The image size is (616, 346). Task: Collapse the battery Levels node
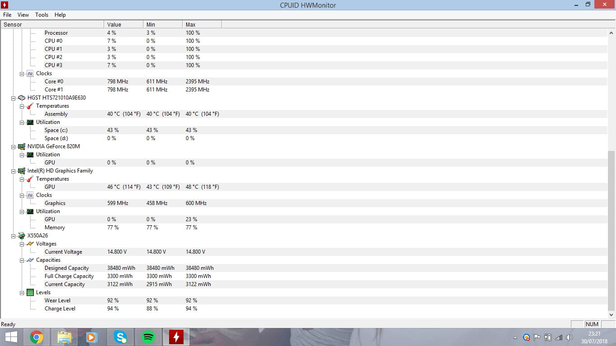22,292
